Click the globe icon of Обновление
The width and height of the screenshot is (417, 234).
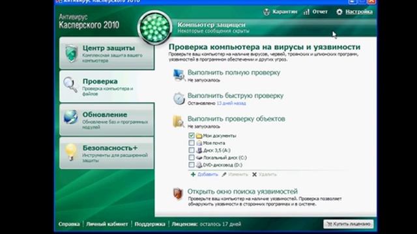[71, 117]
